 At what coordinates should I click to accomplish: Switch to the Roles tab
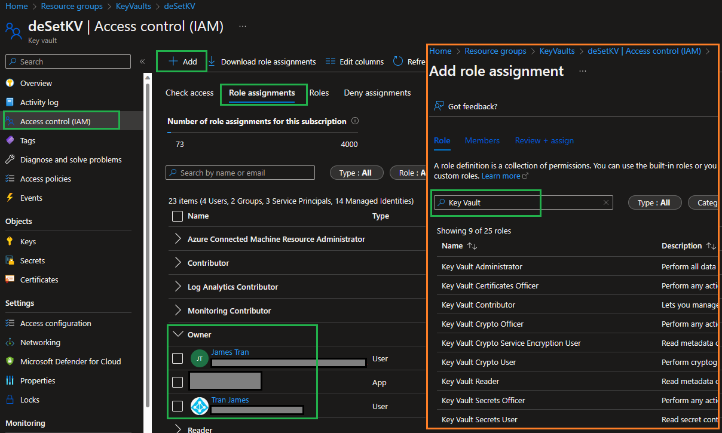[319, 93]
